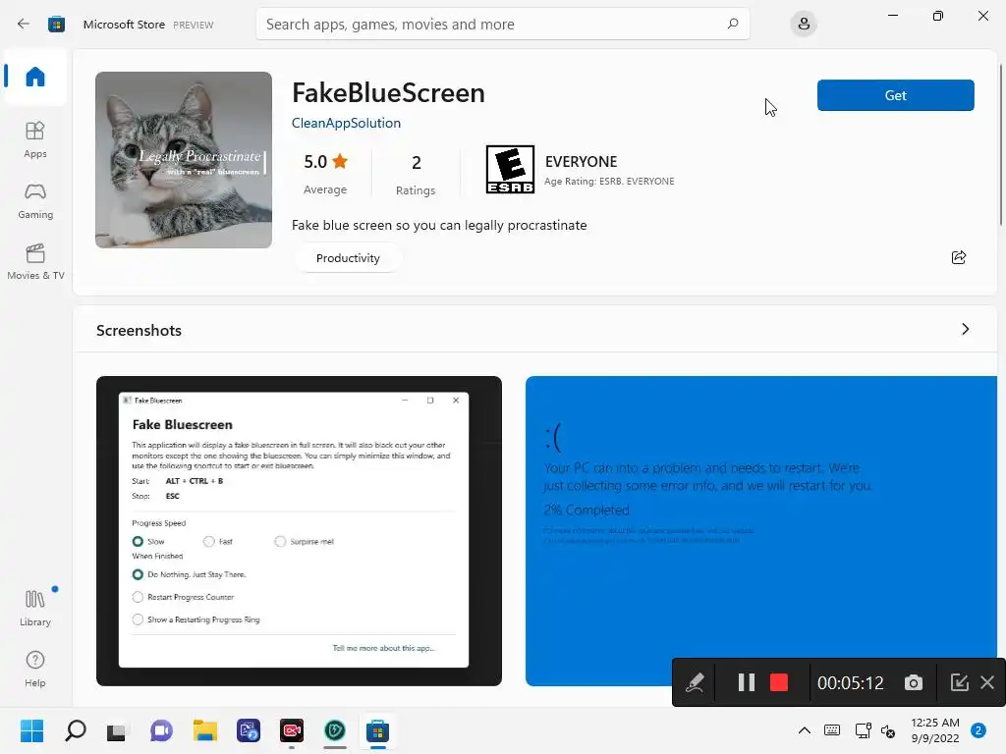Open the Home tab in sidebar
The width and height of the screenshot is (1006, 754).
[35, 77]
